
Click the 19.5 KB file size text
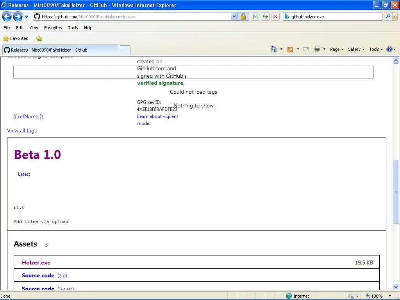tap(364, 262)
